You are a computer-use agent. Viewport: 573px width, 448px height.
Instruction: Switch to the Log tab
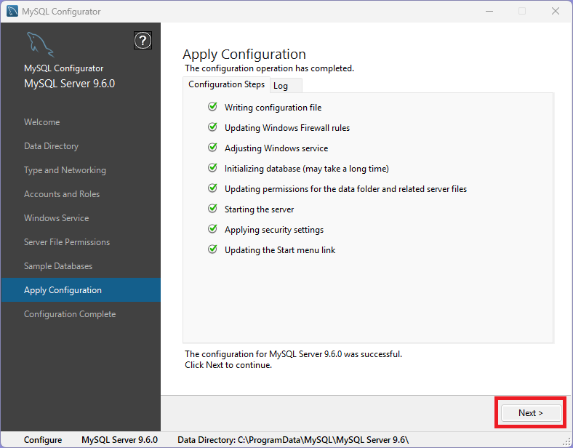pyautogui.click(x=281, y=86)
